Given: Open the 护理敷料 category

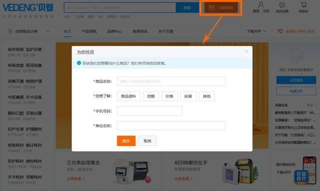Looking at the screenshot, I should point(33,129).
